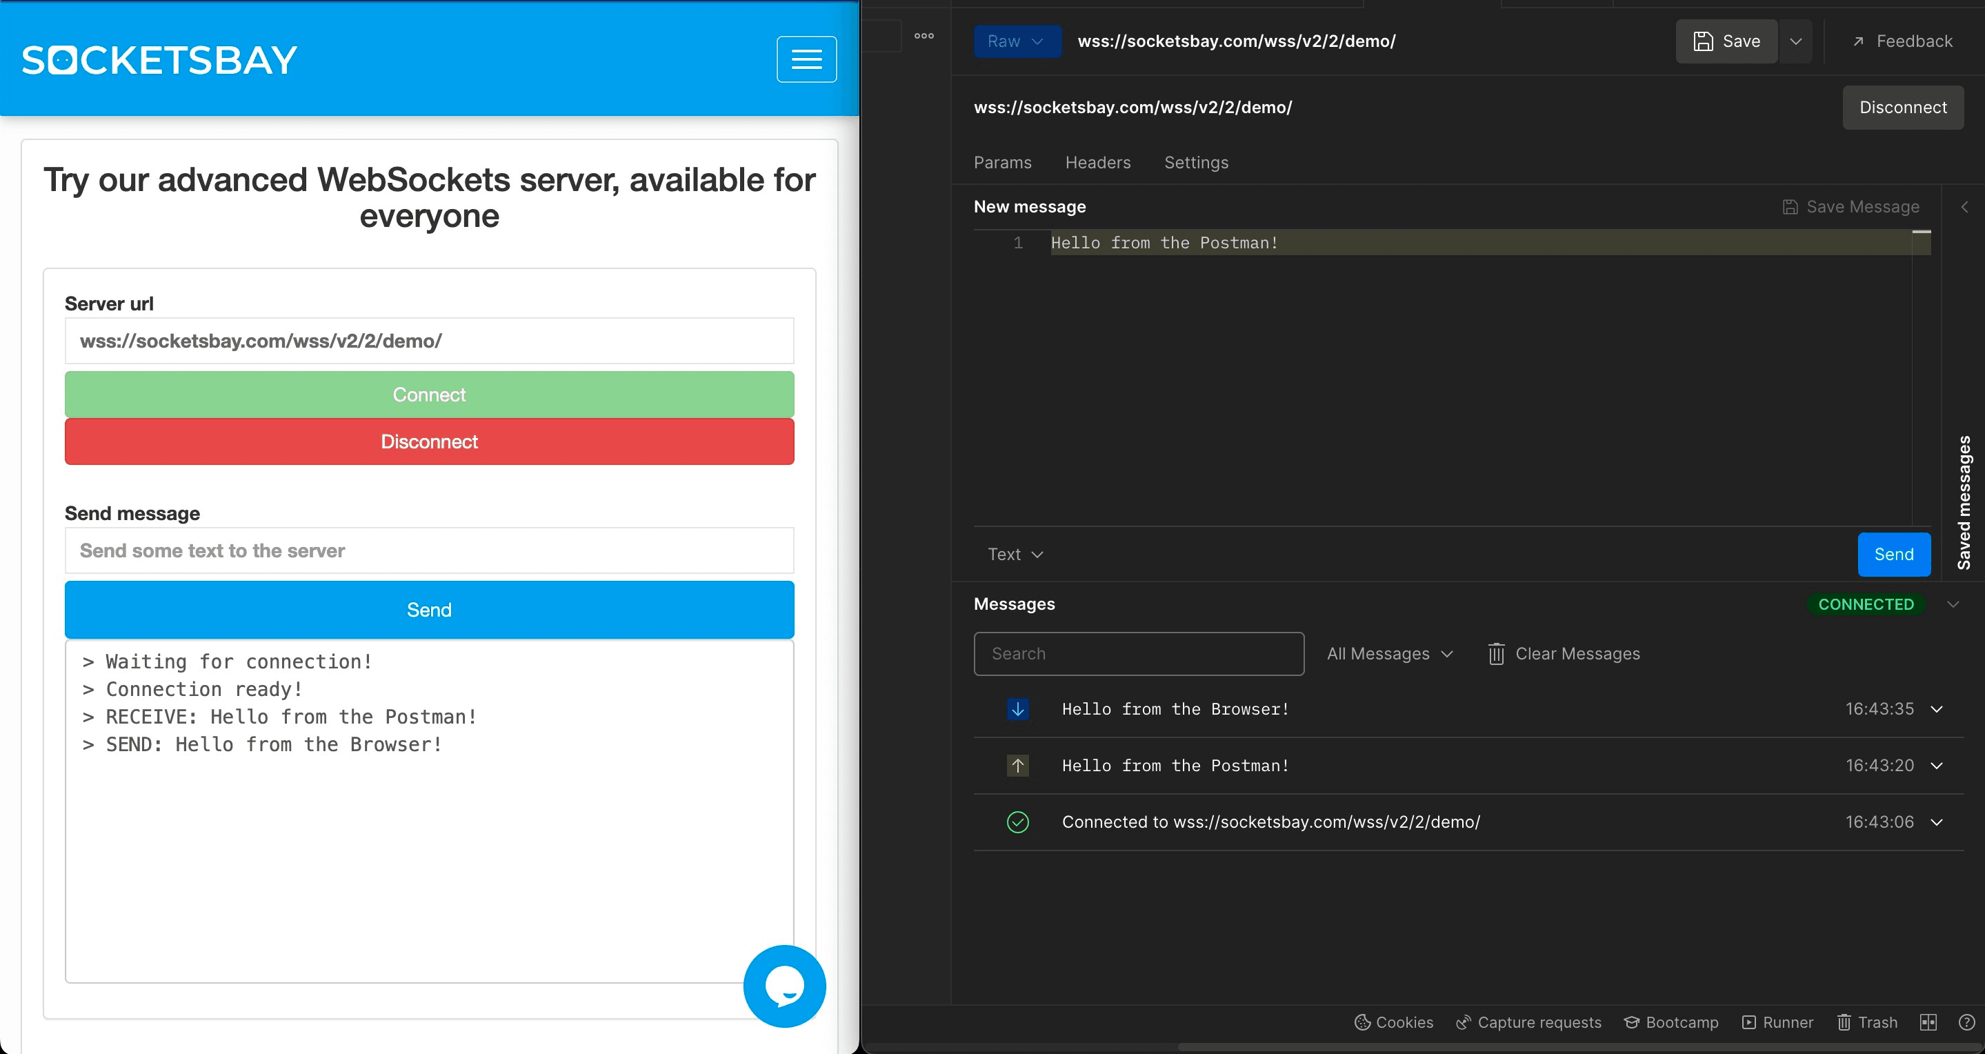Collapse the Messages section chevron
This screenshot has width=1985, height=1054.
click(1953, 604)
